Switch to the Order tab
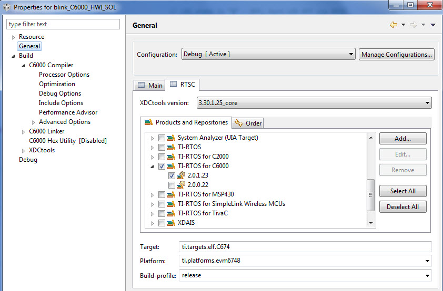443x291 pixels. pos(248,123)
